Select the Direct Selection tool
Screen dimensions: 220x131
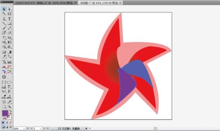tap(9, 9)
